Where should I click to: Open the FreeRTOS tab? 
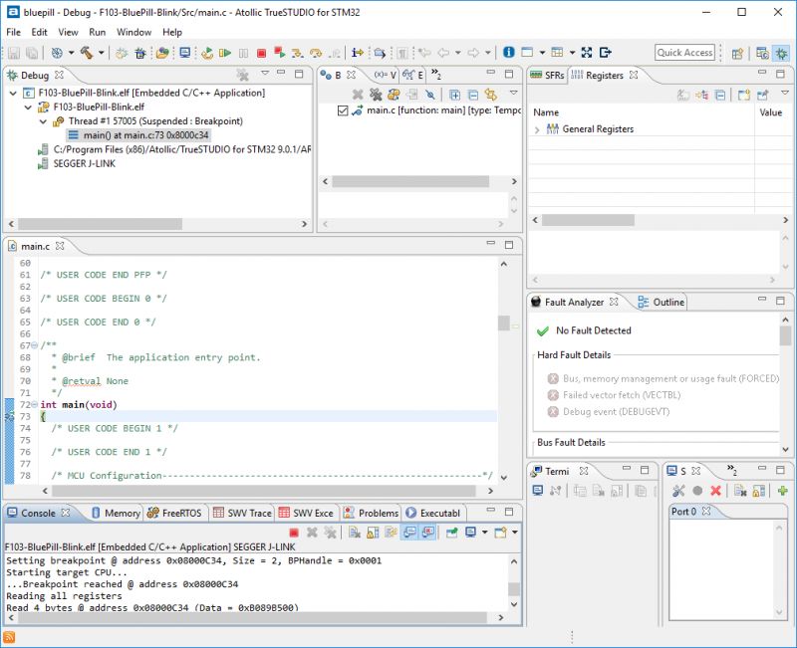tap(174, 513)
